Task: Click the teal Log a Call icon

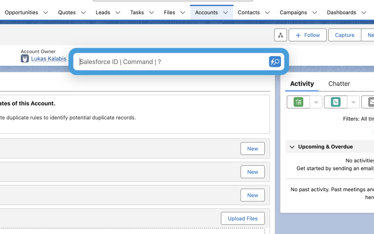Action: (335, 102)
